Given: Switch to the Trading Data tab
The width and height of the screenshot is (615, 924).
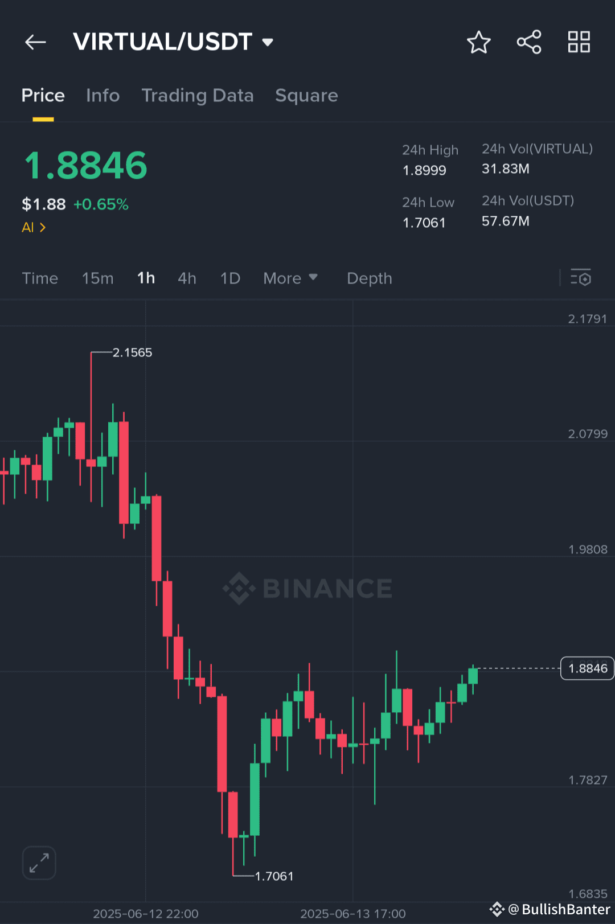Looking at the screenshot, I should pos(198,96).
